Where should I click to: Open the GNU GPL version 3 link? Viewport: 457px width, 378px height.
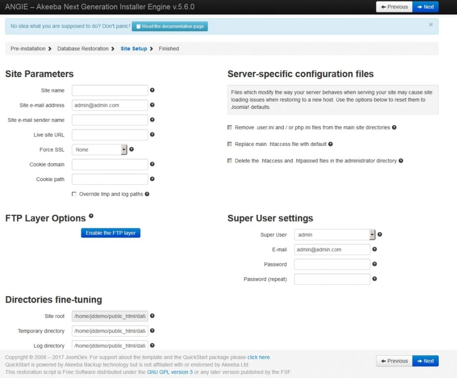170,372
